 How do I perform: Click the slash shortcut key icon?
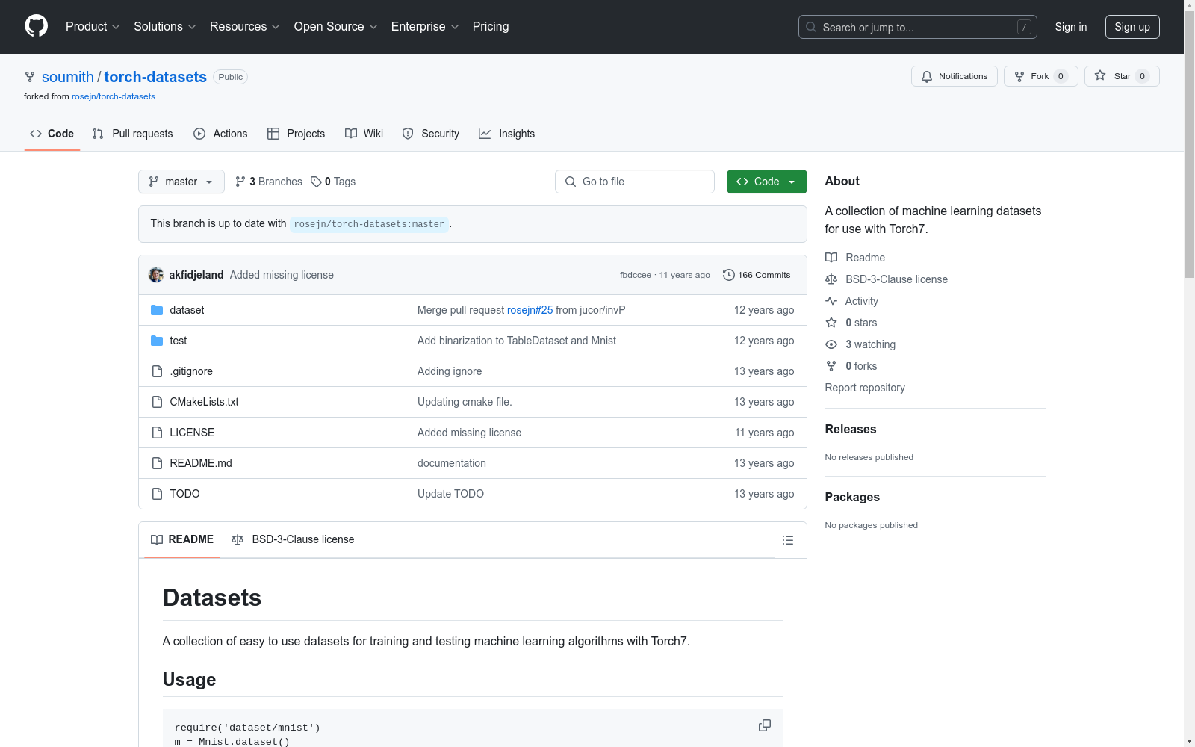[x=1024, y=27]
